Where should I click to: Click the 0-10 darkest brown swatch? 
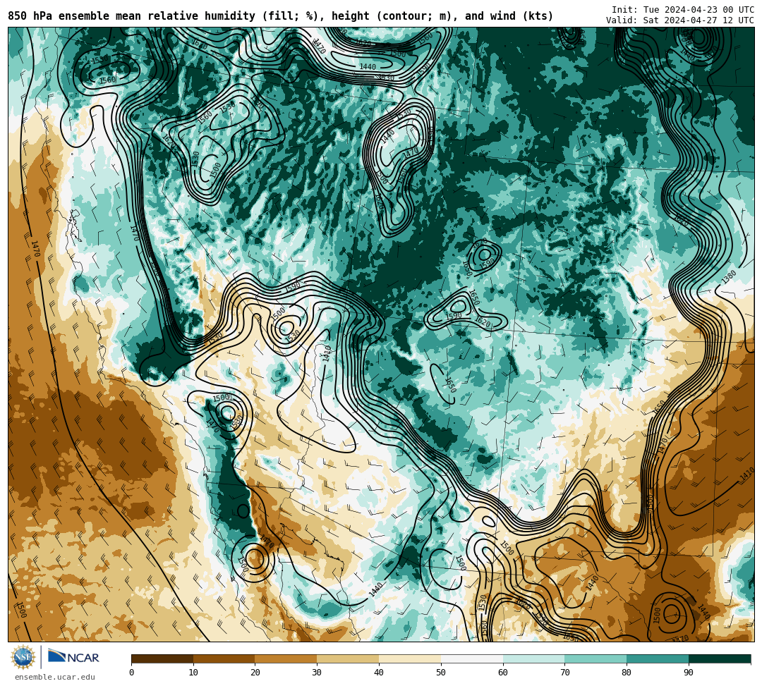(x=162, y=659)
